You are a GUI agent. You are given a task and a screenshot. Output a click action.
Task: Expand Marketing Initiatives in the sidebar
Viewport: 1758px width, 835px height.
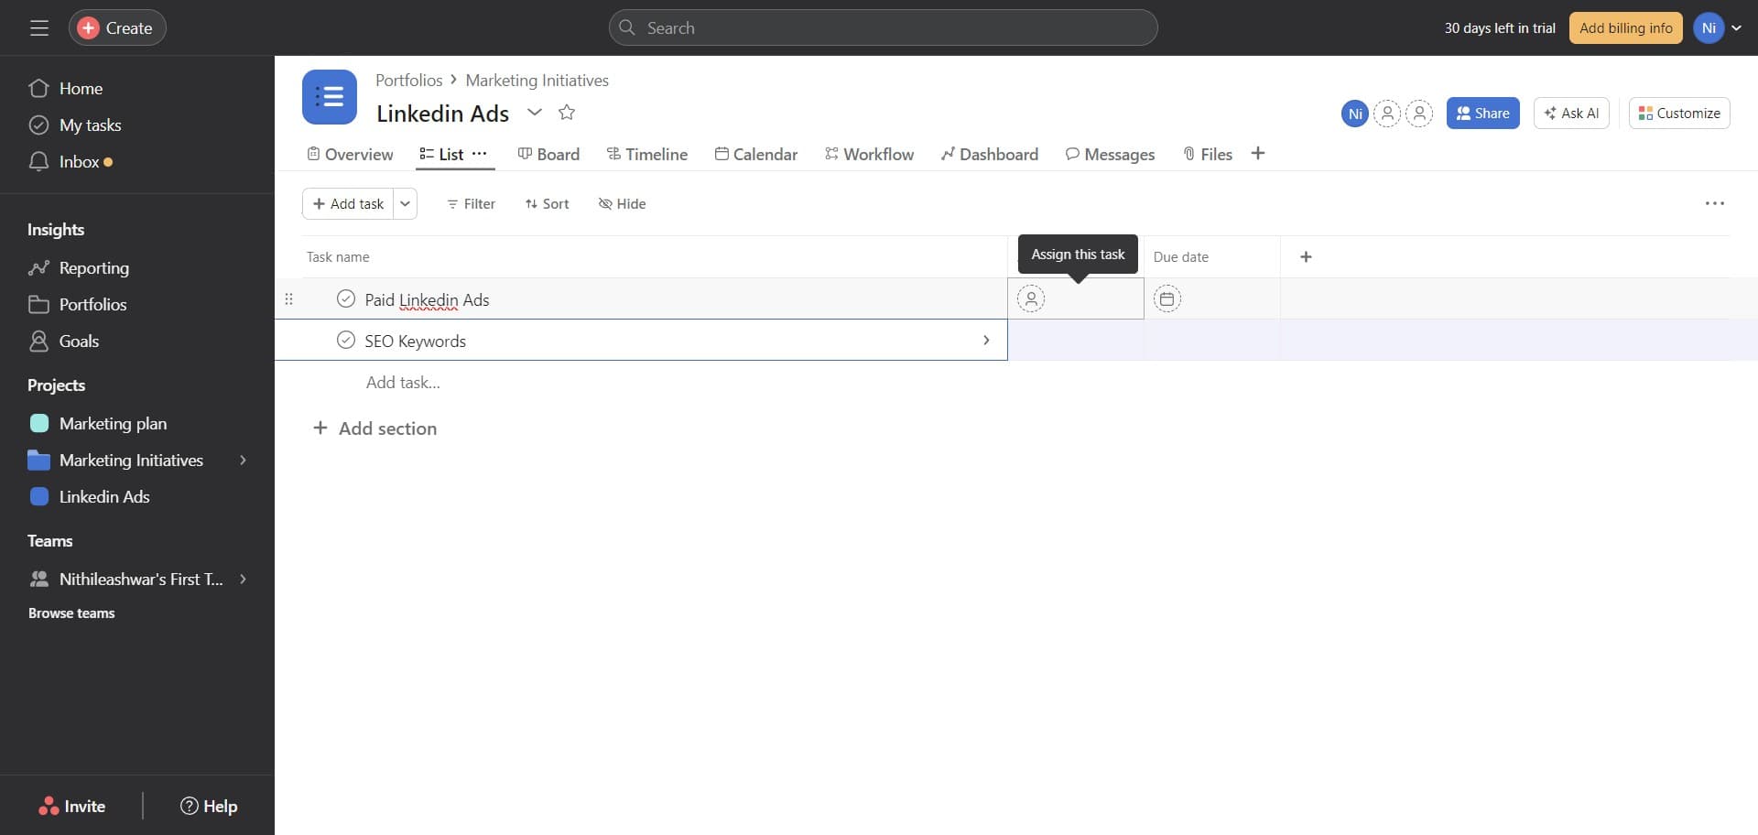coord(243,461)
